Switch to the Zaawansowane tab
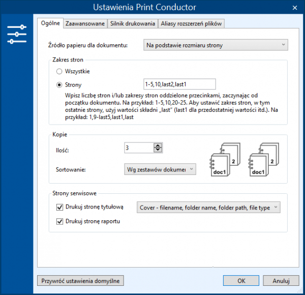This screenshot has width=305, height=295. [x=85, y=23]
